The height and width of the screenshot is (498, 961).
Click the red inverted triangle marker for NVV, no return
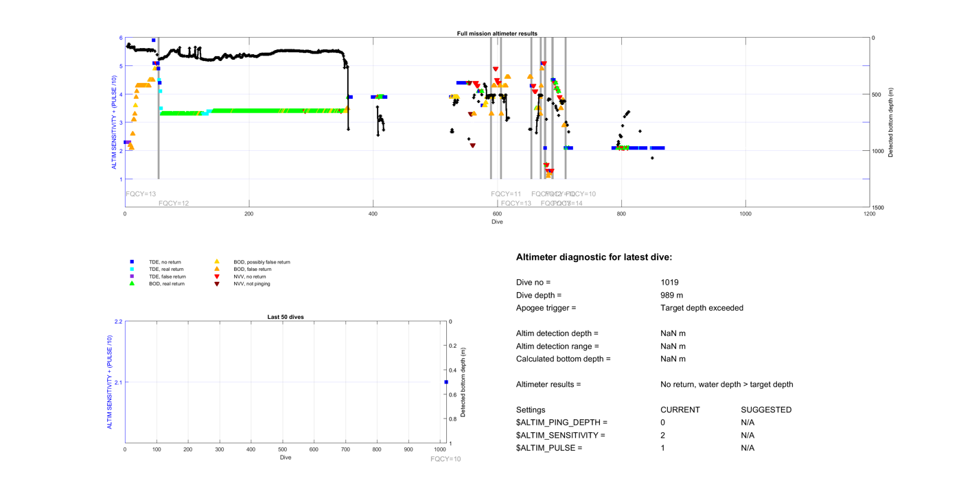[217, 276]
